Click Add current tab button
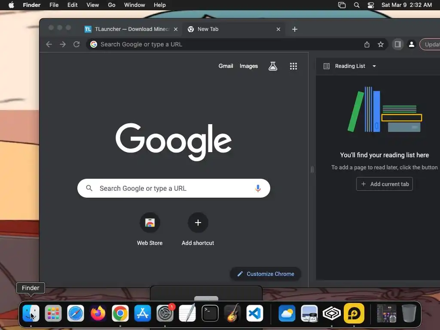The height and width of the screenshot is (330, 440). coord(385,184)
